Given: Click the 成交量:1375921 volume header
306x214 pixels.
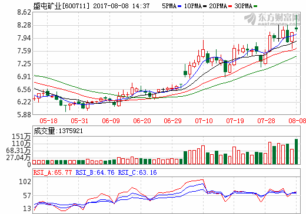Looking at the screenshot, I should point(58,131).
